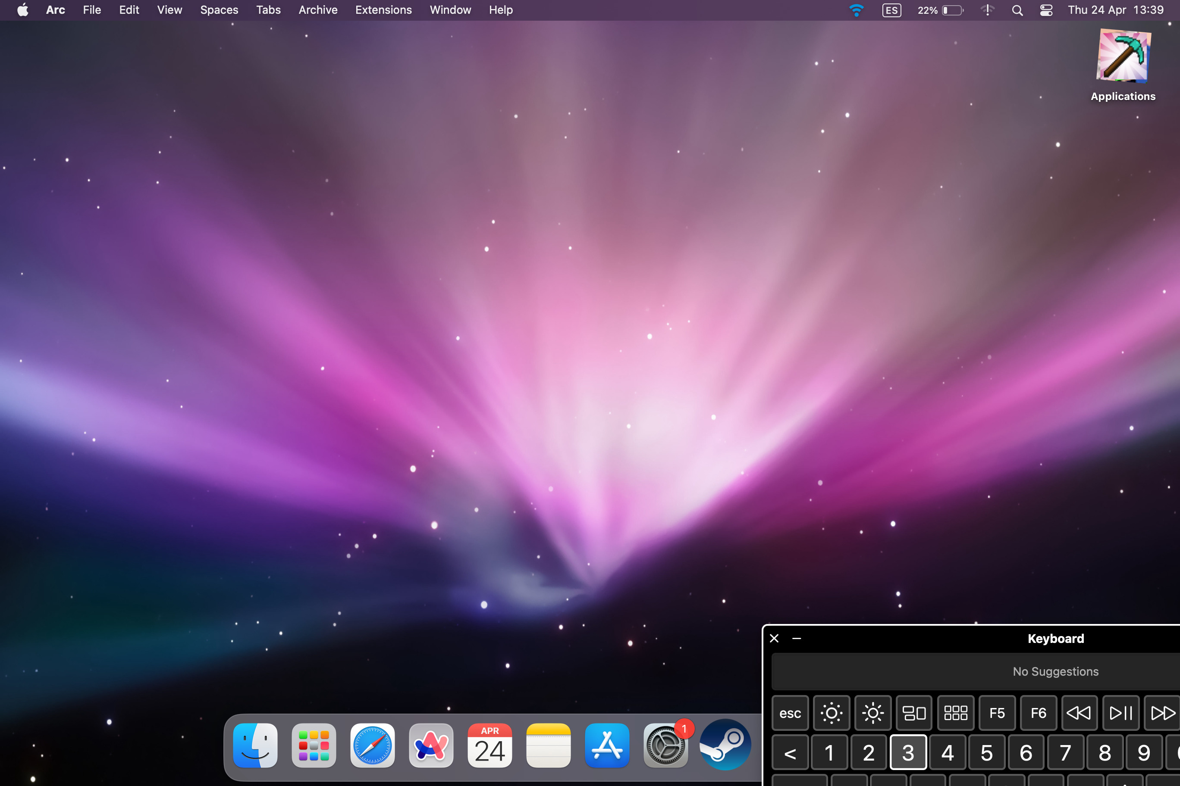Launch App Store from the dock
This screenshot has width=1180, height=786.
(607, 745)
